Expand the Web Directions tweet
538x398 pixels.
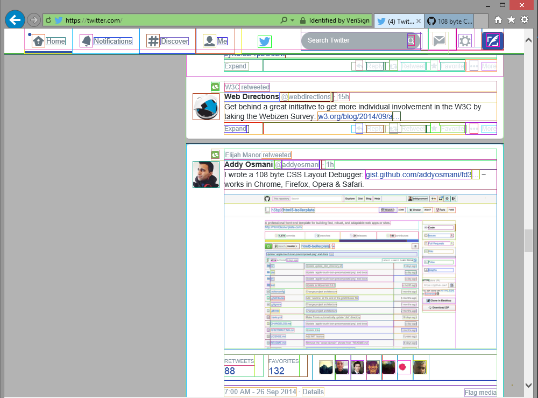[236, 129]
